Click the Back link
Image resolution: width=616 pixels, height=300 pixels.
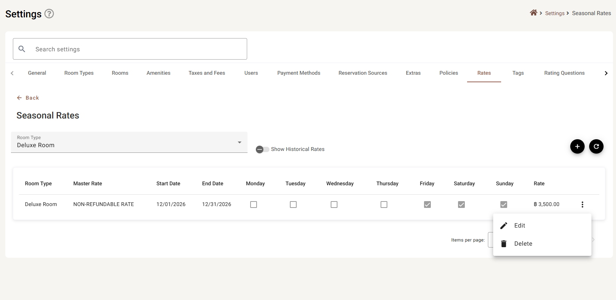(28, 98)
